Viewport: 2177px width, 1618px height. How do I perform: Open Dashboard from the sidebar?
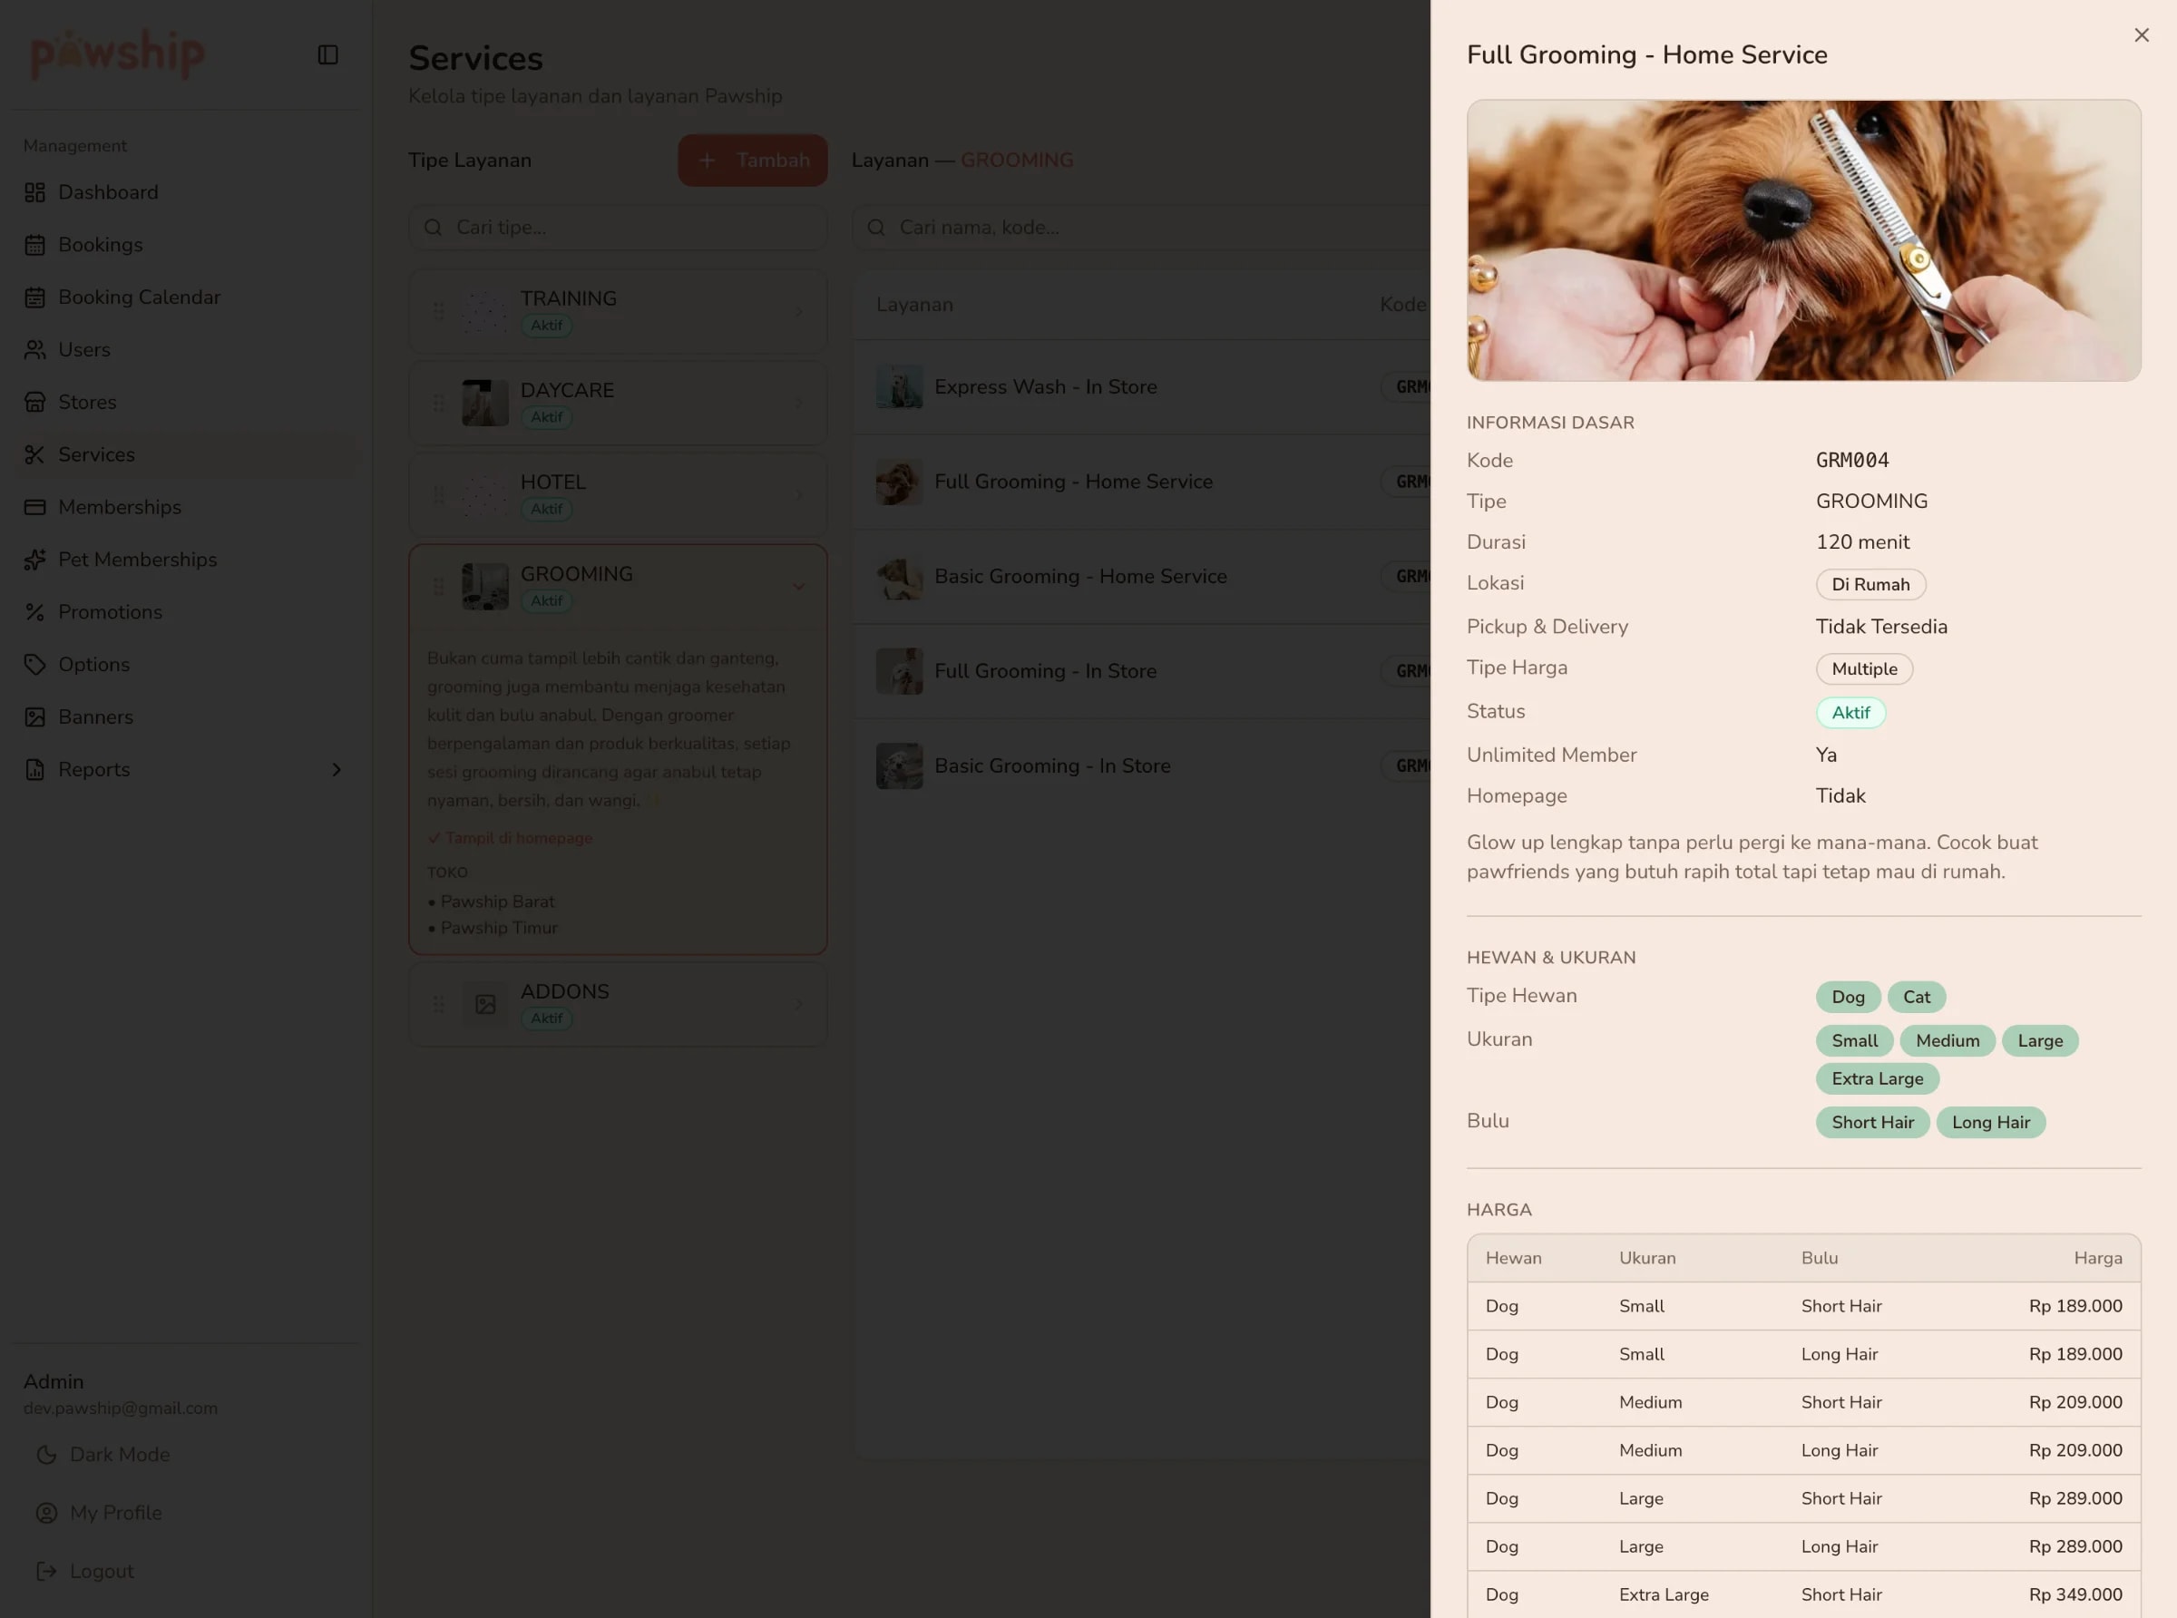[x=186, y=192]
